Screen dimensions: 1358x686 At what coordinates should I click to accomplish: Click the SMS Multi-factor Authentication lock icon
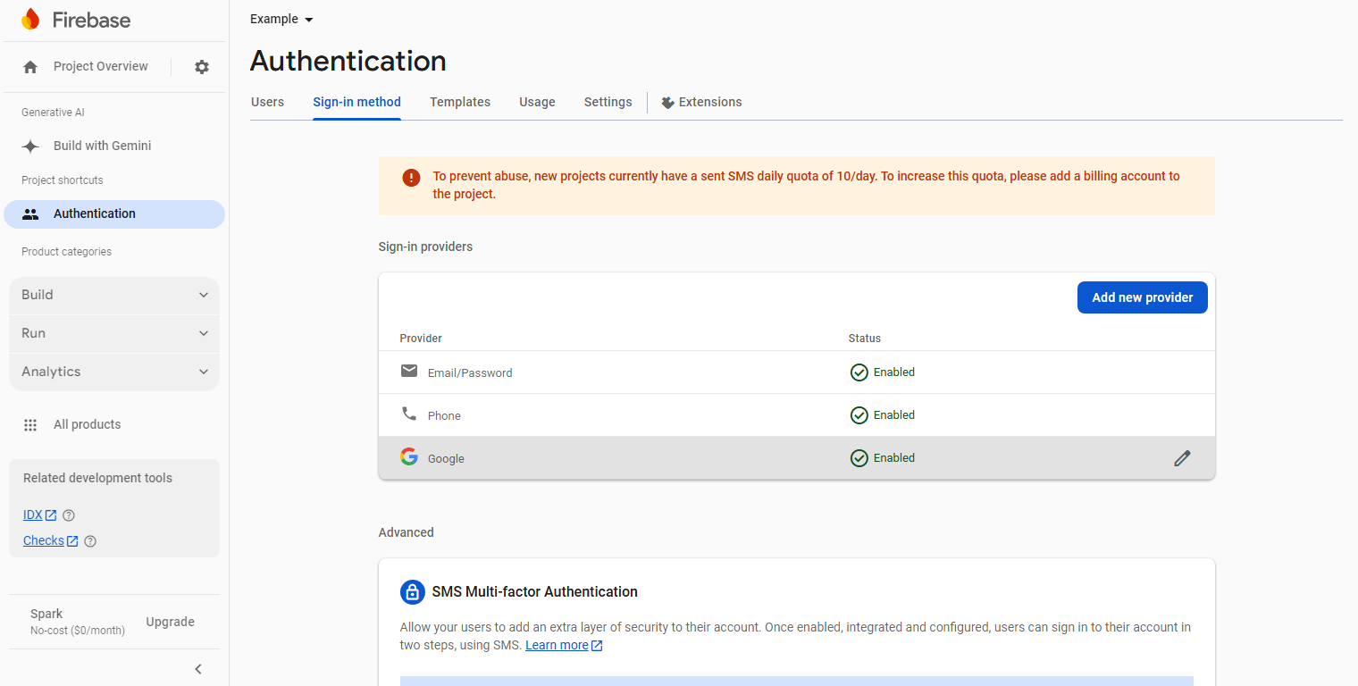click(412, 592)
